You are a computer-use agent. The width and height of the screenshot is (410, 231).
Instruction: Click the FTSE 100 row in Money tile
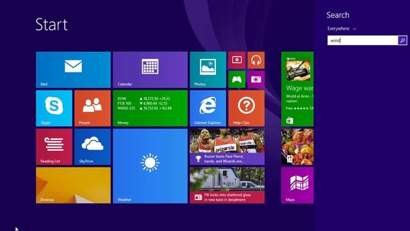142,103
